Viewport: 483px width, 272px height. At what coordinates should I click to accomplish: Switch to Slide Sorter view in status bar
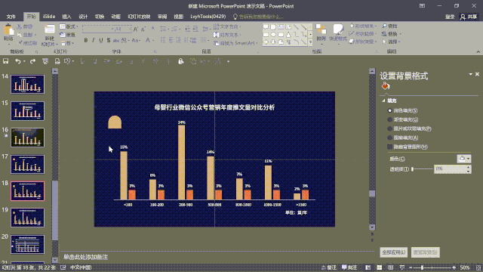[x=379, y=267]
